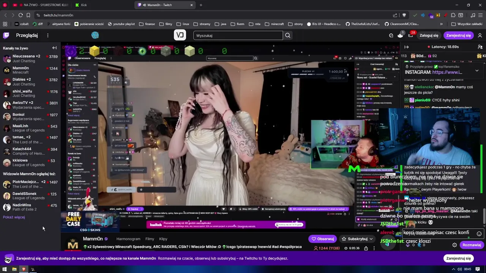This screenshot has height=273, width=486.
Task: Click the Obserwuj follow button
Action: click(322, 239)
